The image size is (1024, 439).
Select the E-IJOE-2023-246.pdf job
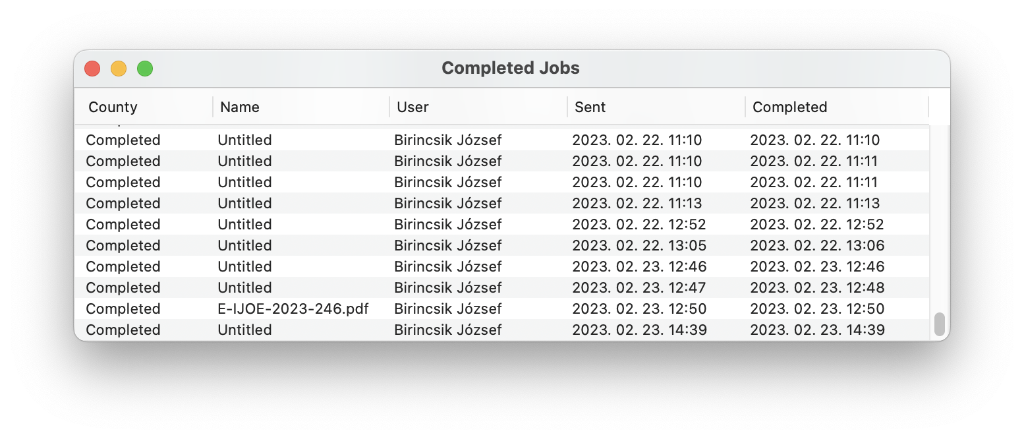293,308
